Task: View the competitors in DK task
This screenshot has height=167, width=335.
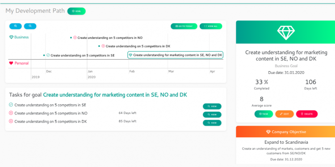Action: (212, 123)
